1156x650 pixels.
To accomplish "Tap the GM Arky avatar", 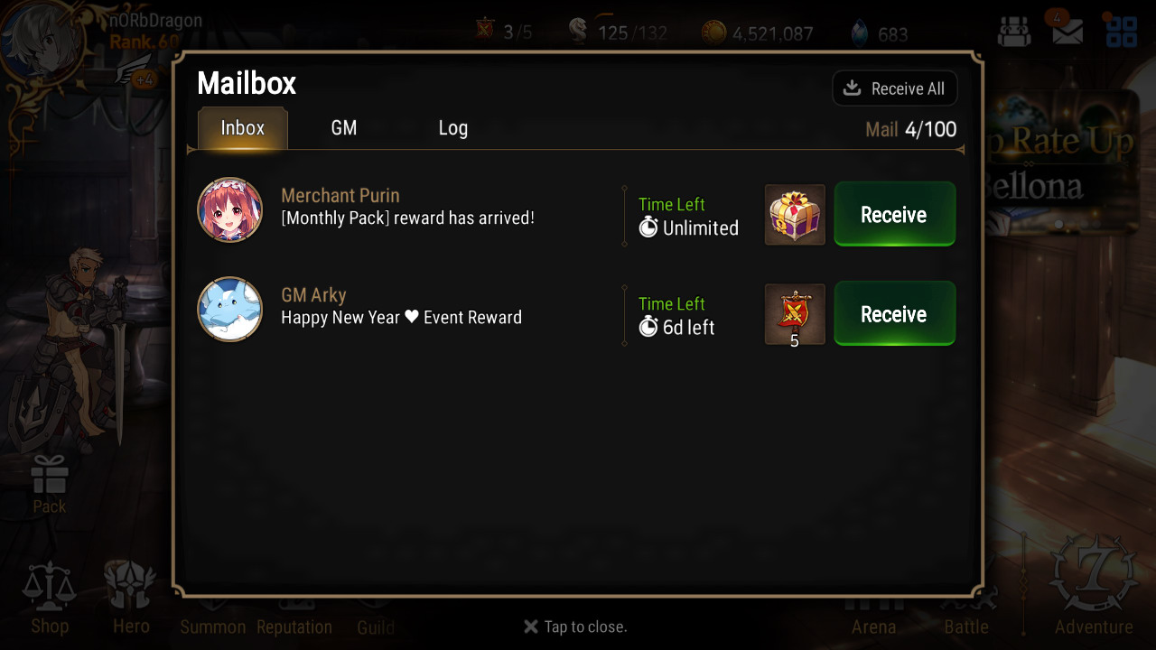I will (x=230, y=310).
